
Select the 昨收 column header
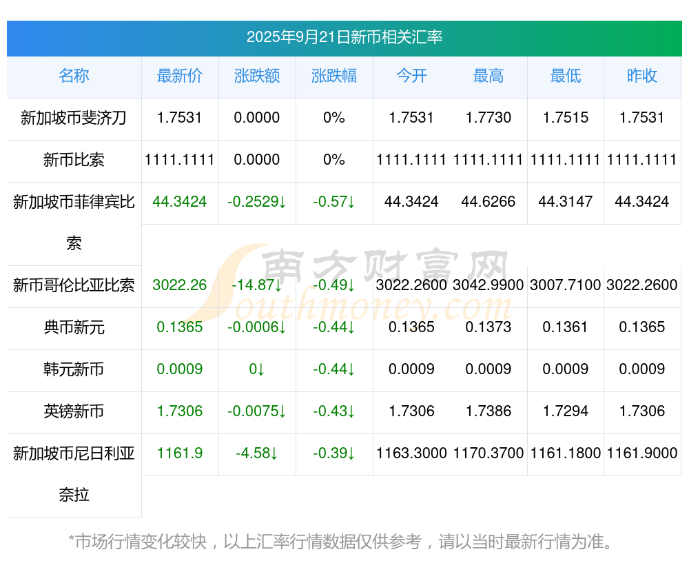[642, 76]
